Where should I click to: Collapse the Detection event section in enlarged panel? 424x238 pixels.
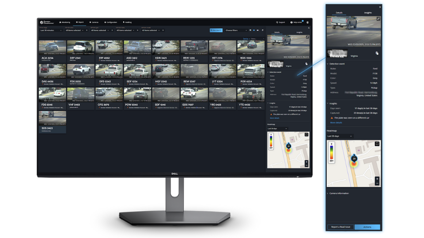tap(328, 64)
